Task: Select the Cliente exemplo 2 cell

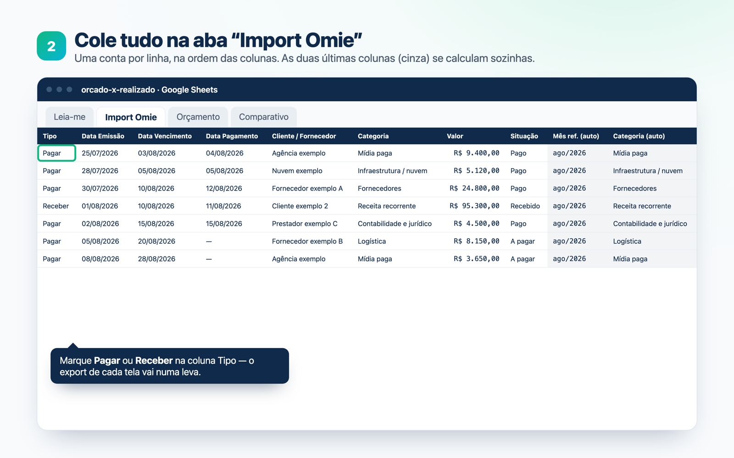Action: [300, 206]
